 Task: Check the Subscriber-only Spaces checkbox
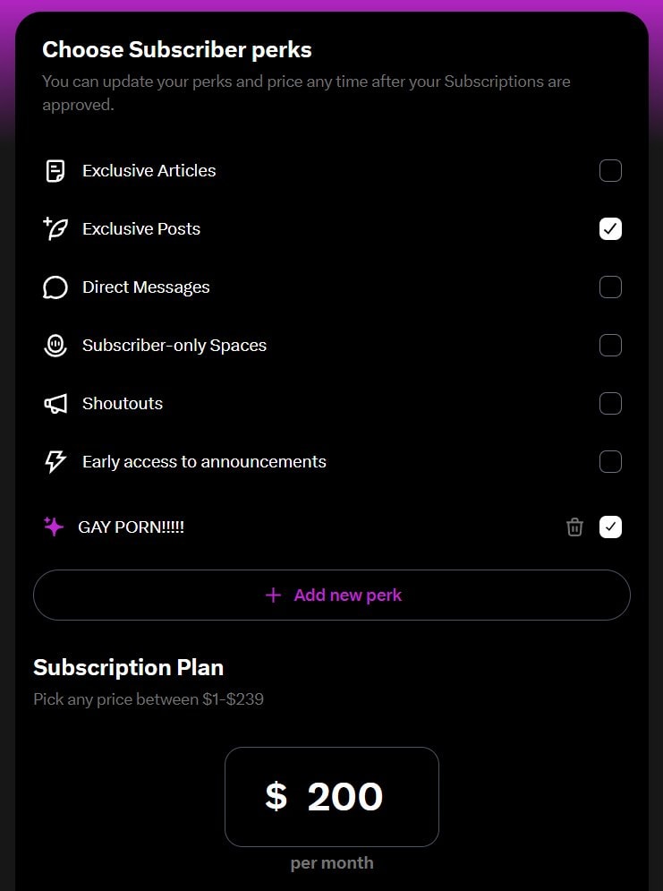click(x=610, y=346)
